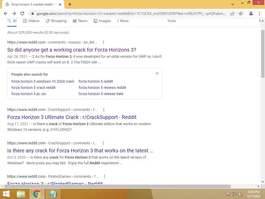Search 'forza horizon 3 windows 10 2004 crack'
The height and width of the screenshot is (199, 265).
43,81
